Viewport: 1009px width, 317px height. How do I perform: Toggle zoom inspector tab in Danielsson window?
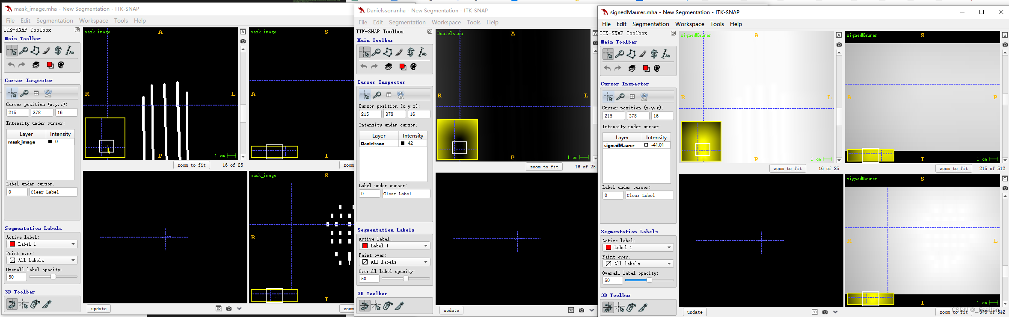tap(377, 95)
